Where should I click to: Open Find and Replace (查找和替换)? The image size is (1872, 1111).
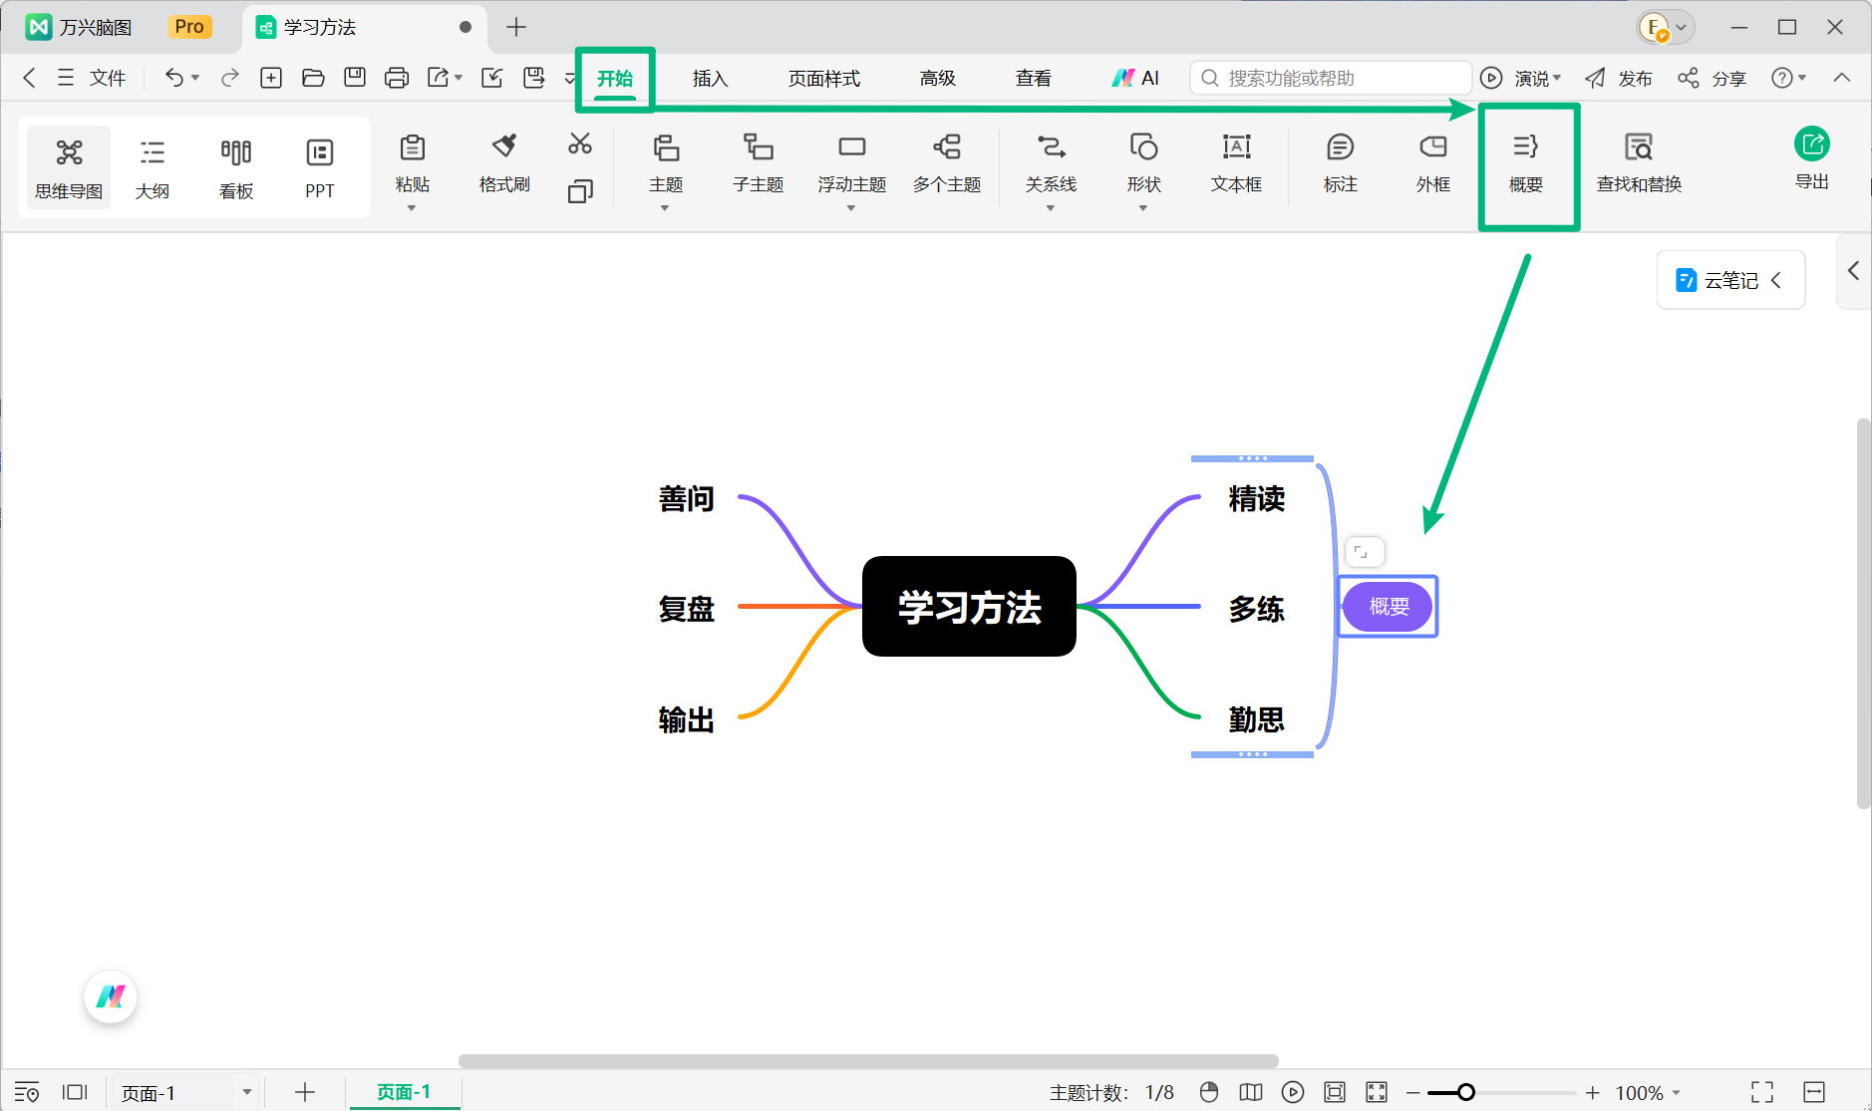pos(1639,163)
